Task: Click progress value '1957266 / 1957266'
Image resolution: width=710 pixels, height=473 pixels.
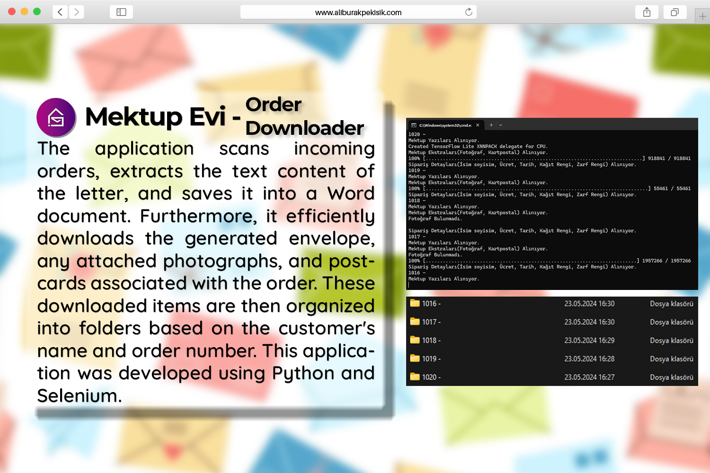Action: click(666, 261)
